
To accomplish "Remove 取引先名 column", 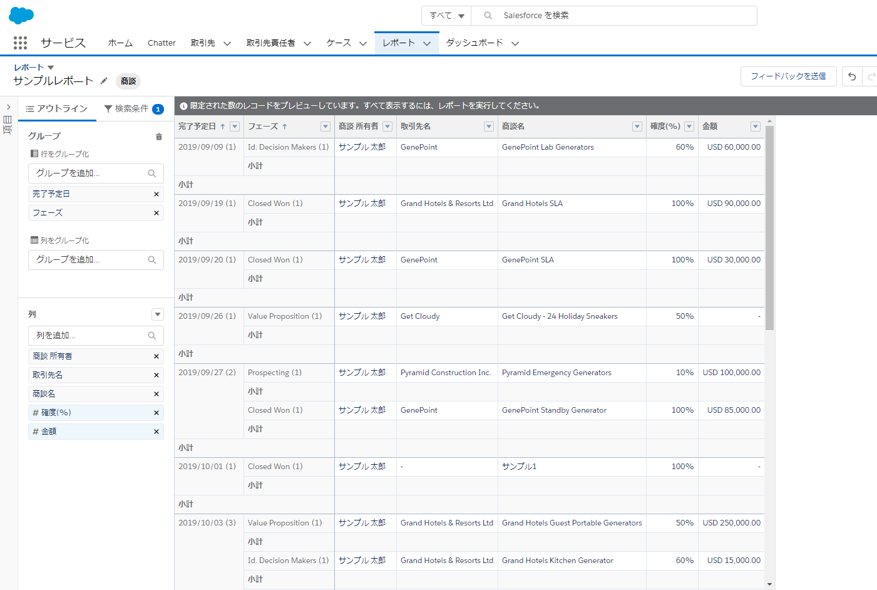I will (156, 375).
